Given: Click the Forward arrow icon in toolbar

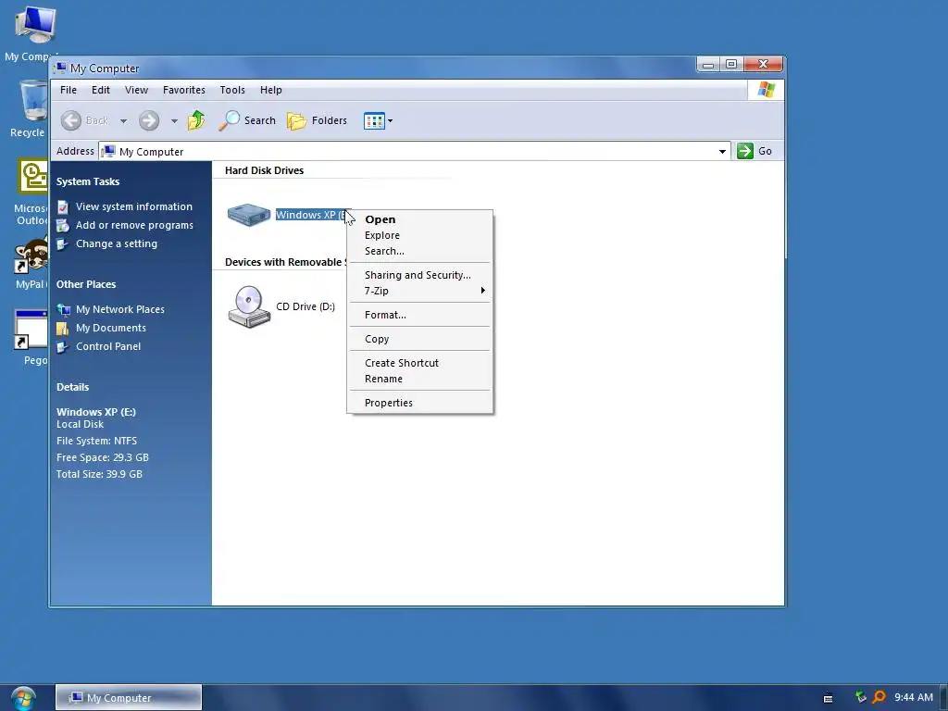Looking at the screenshot, I should pyautogui.click(x=149, y=121).
